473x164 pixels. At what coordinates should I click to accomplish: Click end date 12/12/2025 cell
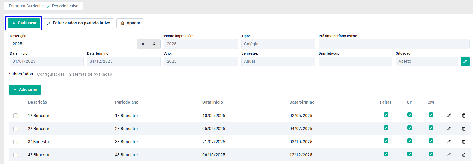click(301, 155)
